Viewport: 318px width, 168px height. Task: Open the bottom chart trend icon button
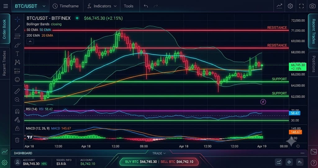tap(279, 162)
